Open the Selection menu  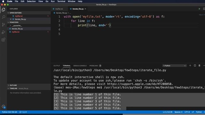pos(31,1)
